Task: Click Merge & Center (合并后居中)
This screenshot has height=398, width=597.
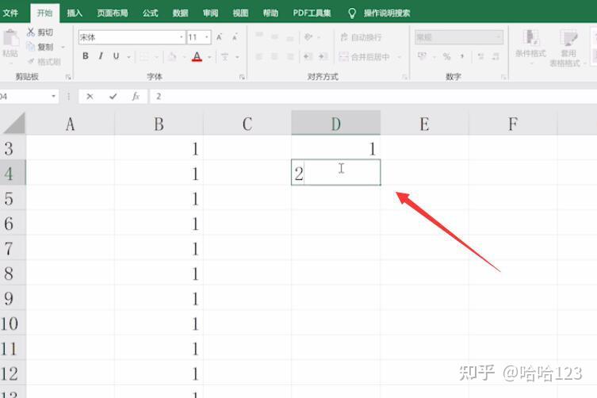Action: coord(365,57)
